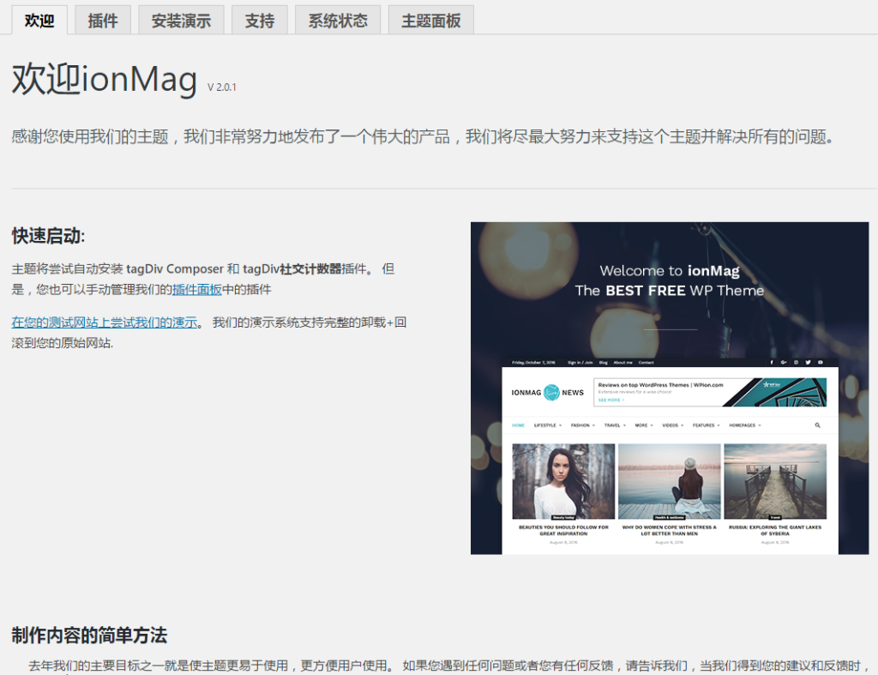
Task: Click the 快速启动: heading
Action: point(48,236)
